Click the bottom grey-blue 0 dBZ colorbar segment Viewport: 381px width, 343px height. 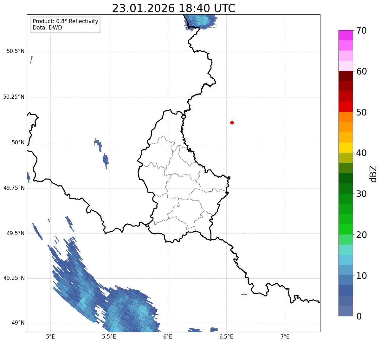pyautogui.click(x=345, y=311)
